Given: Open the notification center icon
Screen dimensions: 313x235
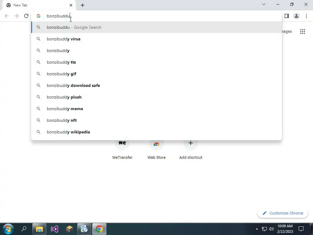Looking at the screenshot, I should click(x=301, y=229).
